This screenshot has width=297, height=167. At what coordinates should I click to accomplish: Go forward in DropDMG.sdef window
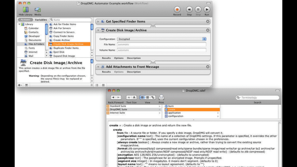[118, 97]
